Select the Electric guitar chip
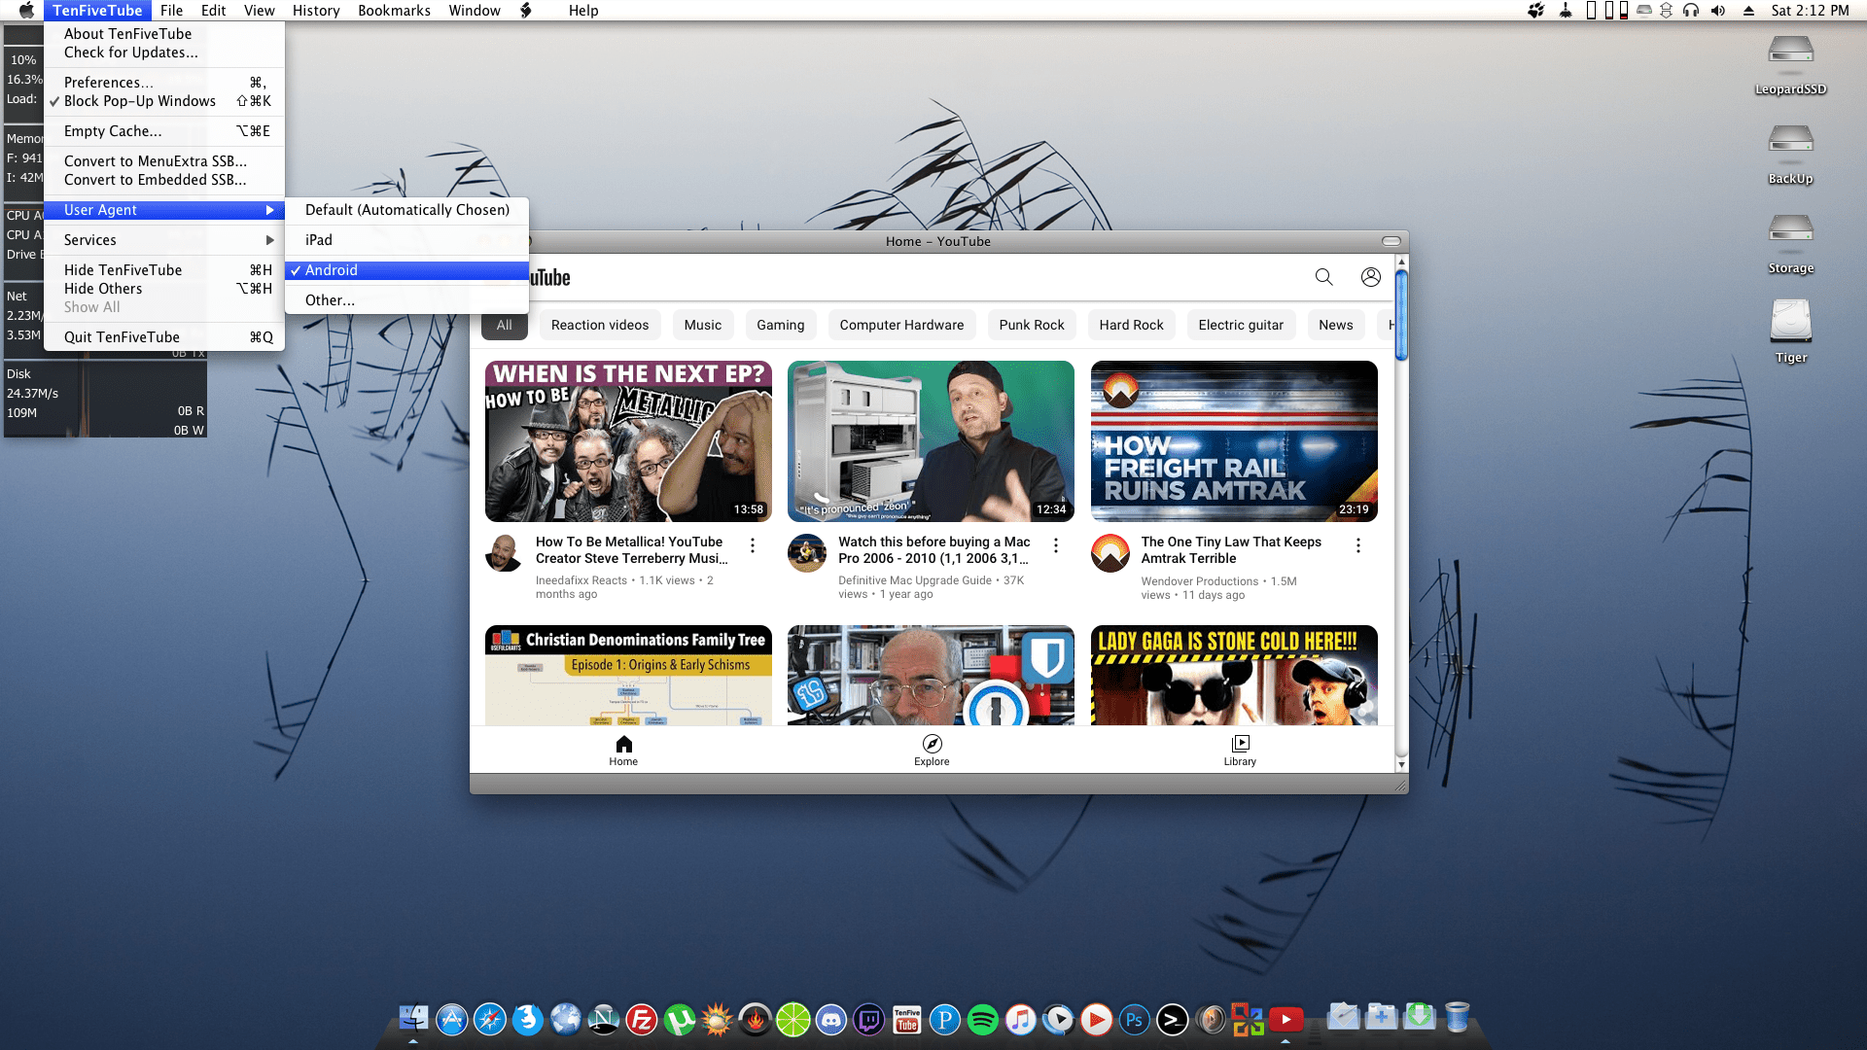The height and width of the screenshot is (1050, 1867). [1241, 325]
